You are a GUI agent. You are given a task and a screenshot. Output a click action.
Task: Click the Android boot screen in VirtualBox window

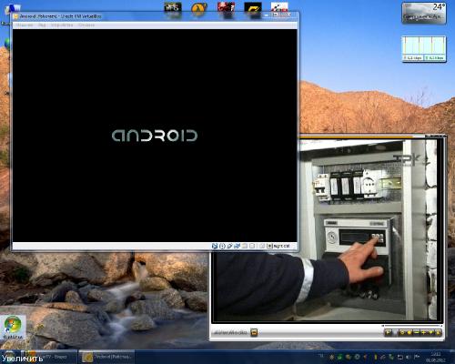click(x=155, y=136)
